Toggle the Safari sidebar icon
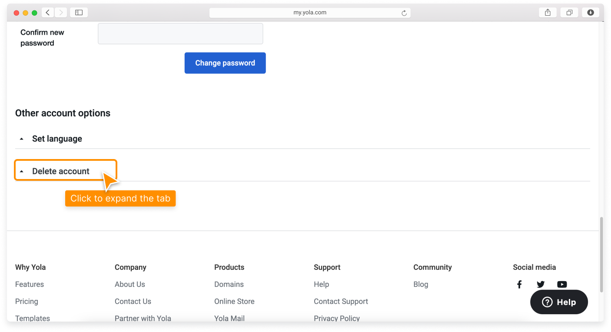The width and height of the screenshot is (611, 332). tap(79, 13)
